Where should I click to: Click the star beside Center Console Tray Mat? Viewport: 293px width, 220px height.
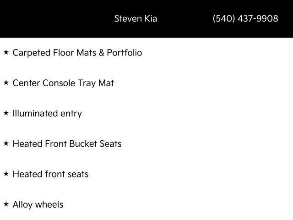pos(6,82)
